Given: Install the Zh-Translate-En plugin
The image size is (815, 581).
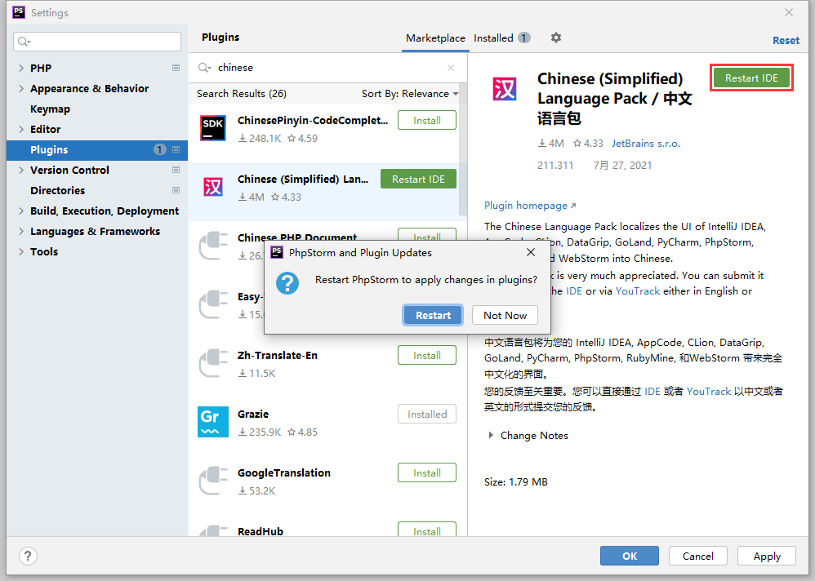Looking at the screenshot, I should 427,356.
